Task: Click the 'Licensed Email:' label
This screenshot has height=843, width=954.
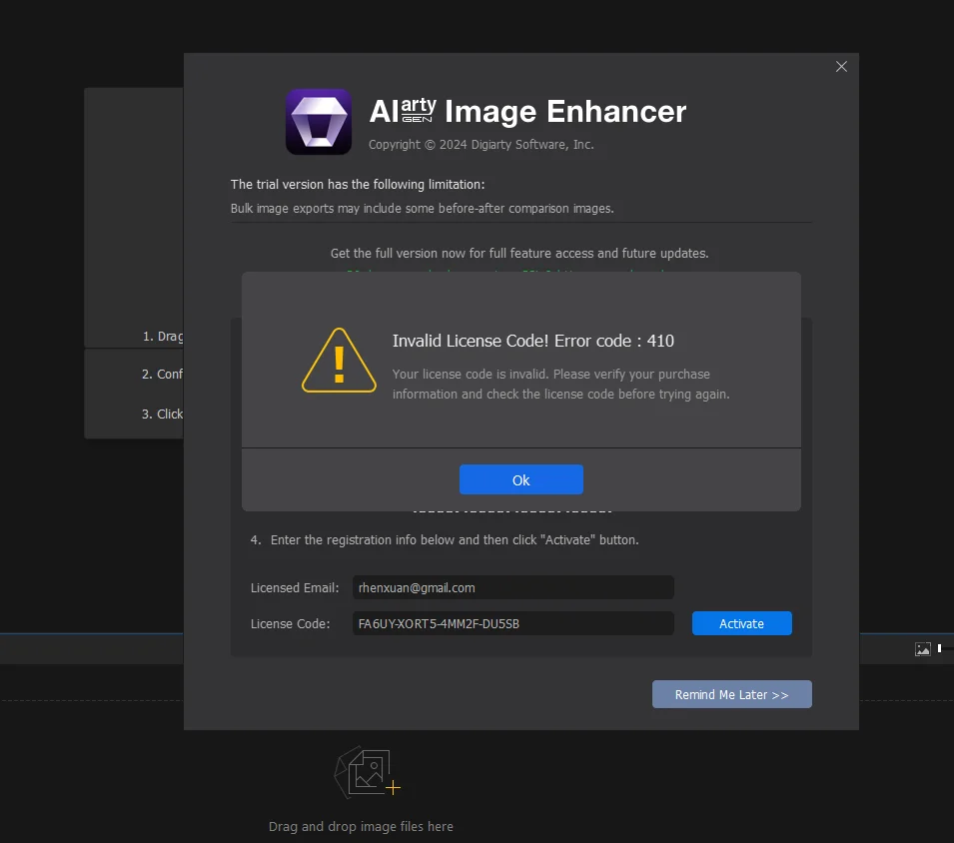Action: pyautogui.click(x=295, y=587)
